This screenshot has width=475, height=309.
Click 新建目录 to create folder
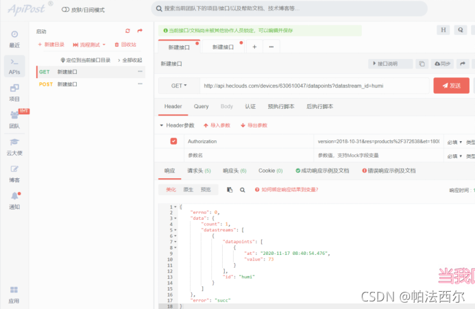coord(51,45)
